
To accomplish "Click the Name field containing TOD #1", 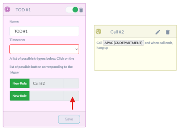I will tap(44, 31).
